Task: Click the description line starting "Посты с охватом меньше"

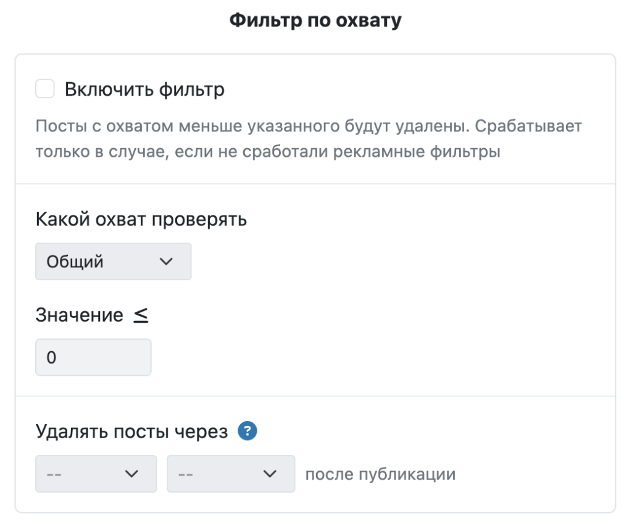Action: point(309,127)
